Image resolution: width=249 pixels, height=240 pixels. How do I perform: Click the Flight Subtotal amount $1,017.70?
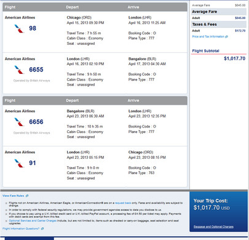click(234, 58)
